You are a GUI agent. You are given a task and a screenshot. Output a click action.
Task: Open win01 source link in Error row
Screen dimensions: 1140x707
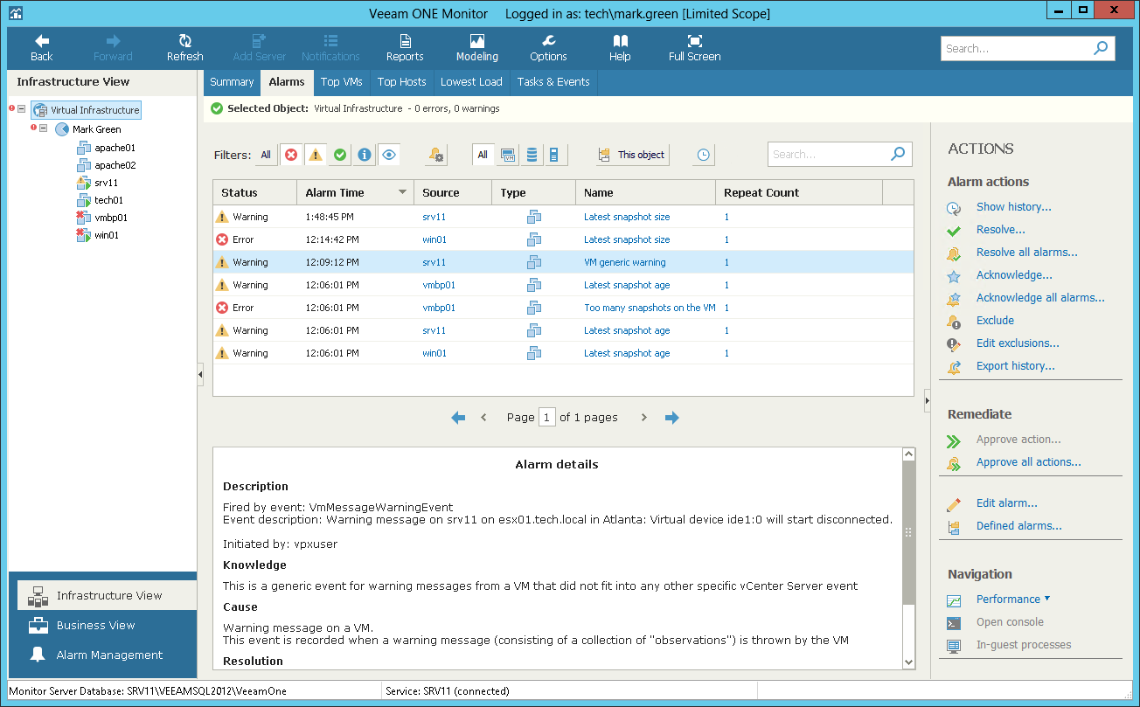click(x=434, y=239)
